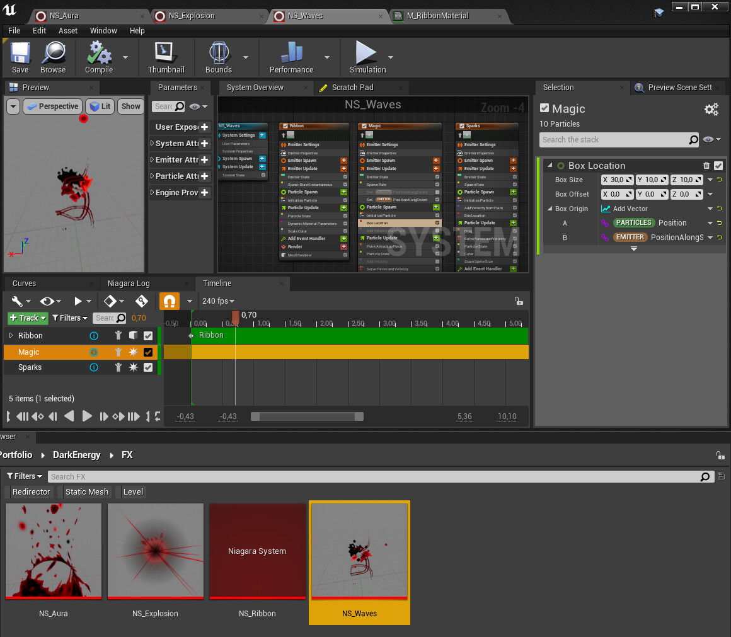This screenshot has height=637, width=731.
Task: Add a new track with the Track button
Action: pyautogui.click(x=26, y=318)
